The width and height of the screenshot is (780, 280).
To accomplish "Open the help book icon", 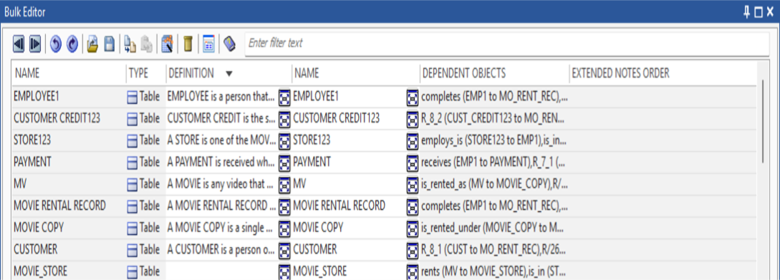I will tap(228, 44).
